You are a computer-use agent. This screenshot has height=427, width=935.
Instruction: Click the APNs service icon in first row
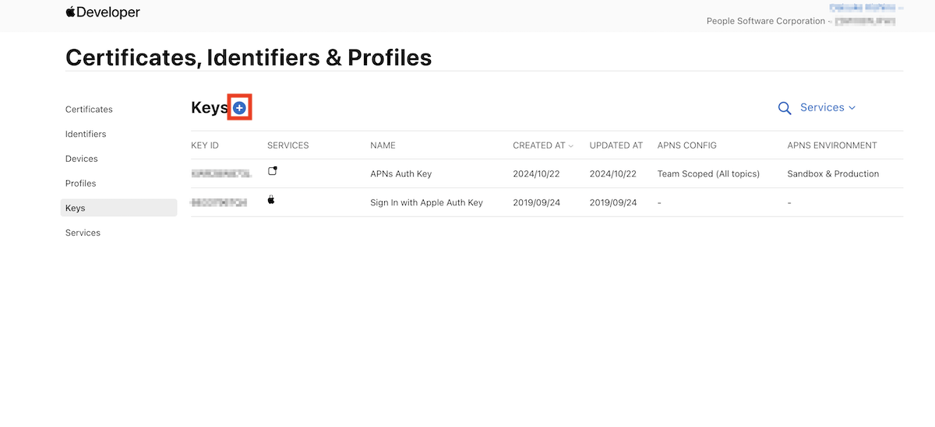click(273, 171)
